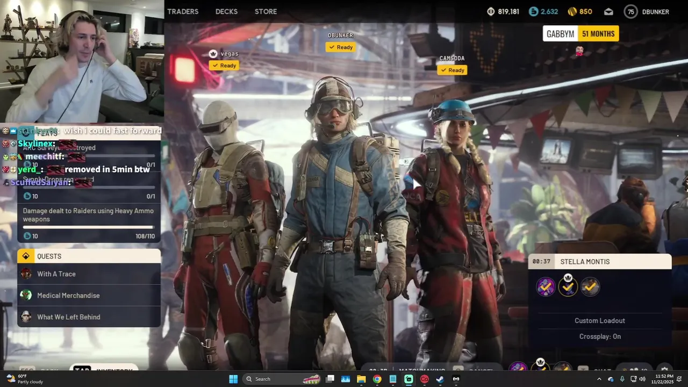Click the 51 MONTHS subscription badge
This screenshot has height=387, width=688.
(598, 34)
